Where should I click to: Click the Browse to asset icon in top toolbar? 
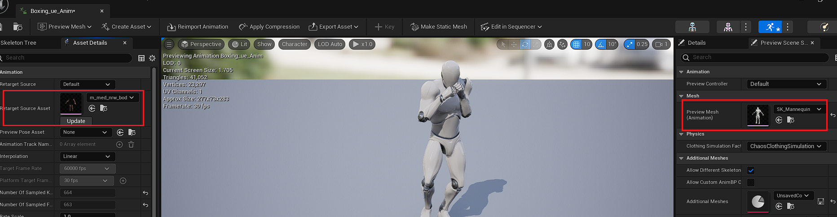point(18,27)
